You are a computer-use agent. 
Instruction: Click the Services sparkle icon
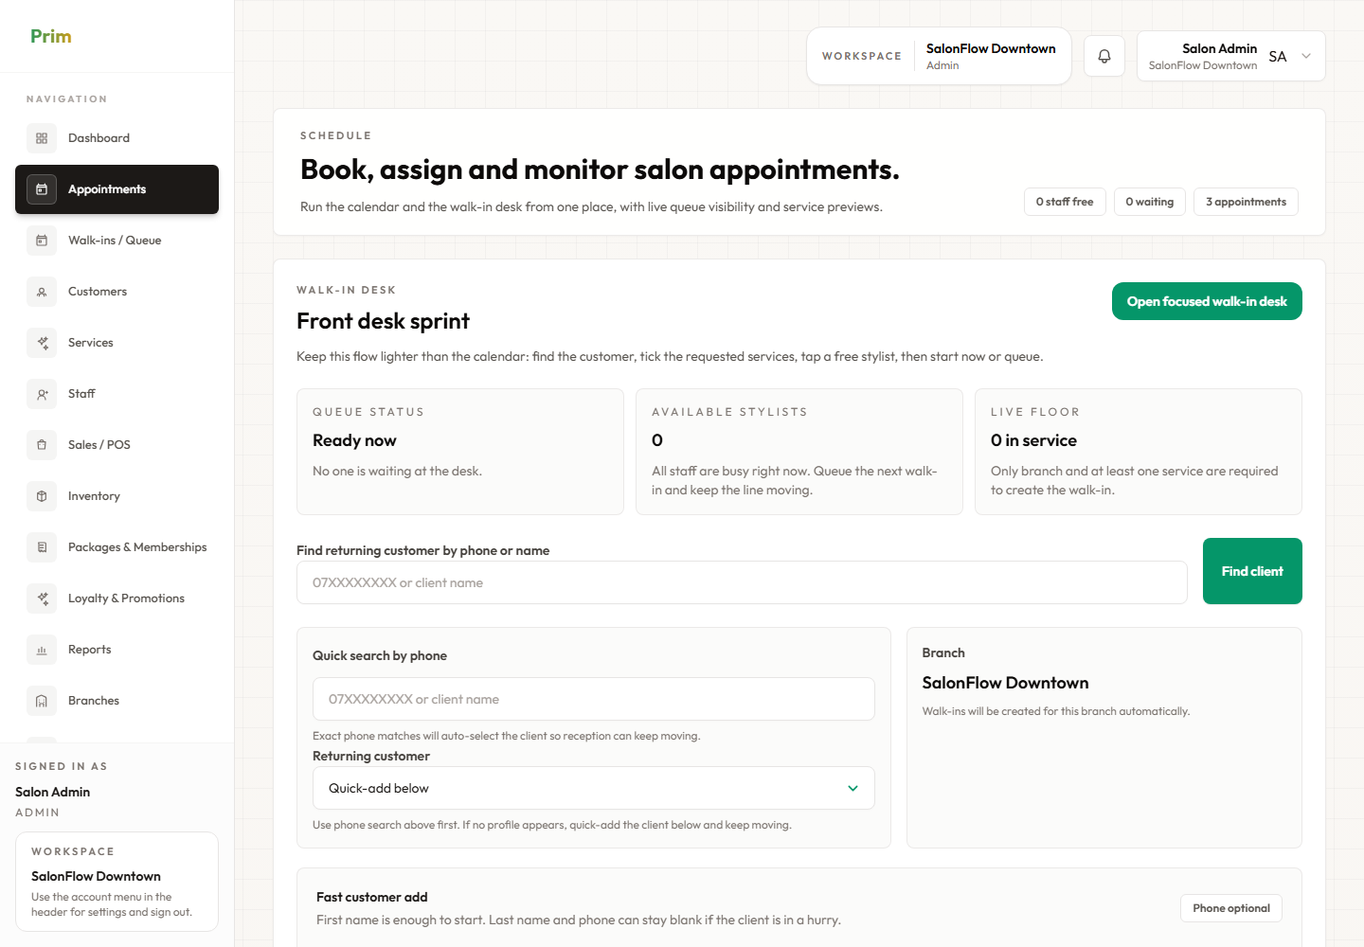coord(42,343)
